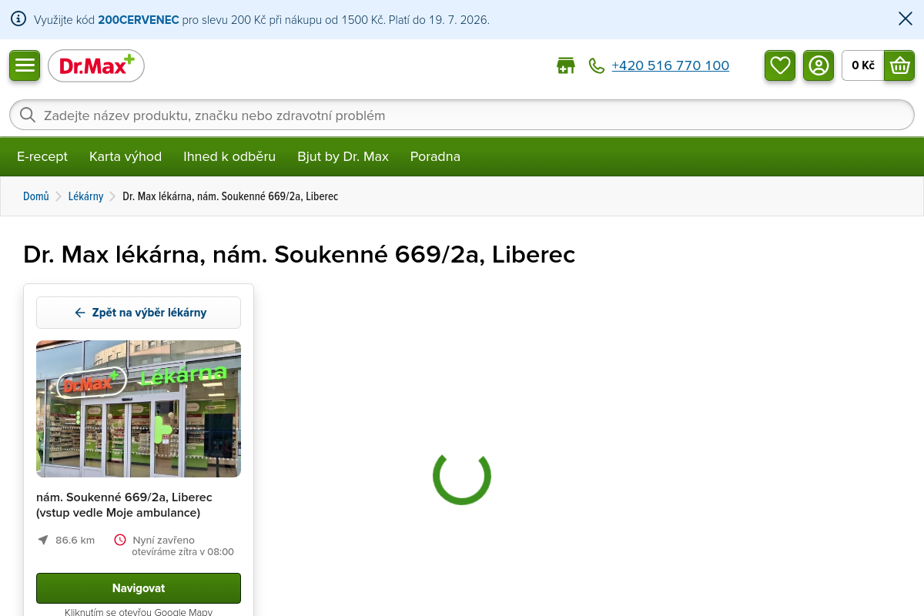The image size is (924, 616).
Task: Click the green phone handset icon
Action: (597, 65)
